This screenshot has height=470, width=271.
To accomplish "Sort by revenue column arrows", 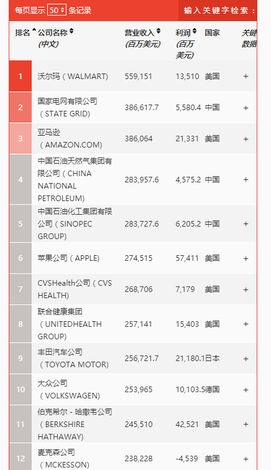I will [x=158, y=31].
